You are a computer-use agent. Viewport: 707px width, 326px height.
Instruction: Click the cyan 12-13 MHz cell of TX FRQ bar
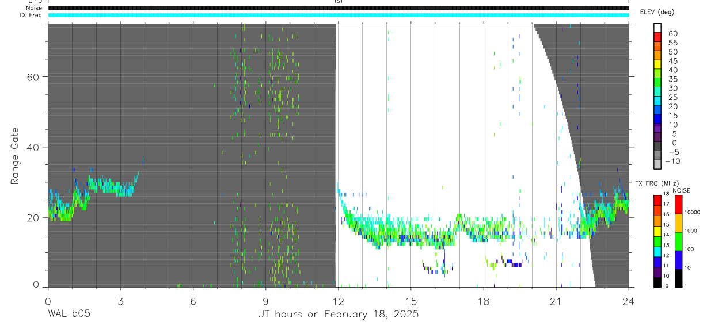coord(657,252)
